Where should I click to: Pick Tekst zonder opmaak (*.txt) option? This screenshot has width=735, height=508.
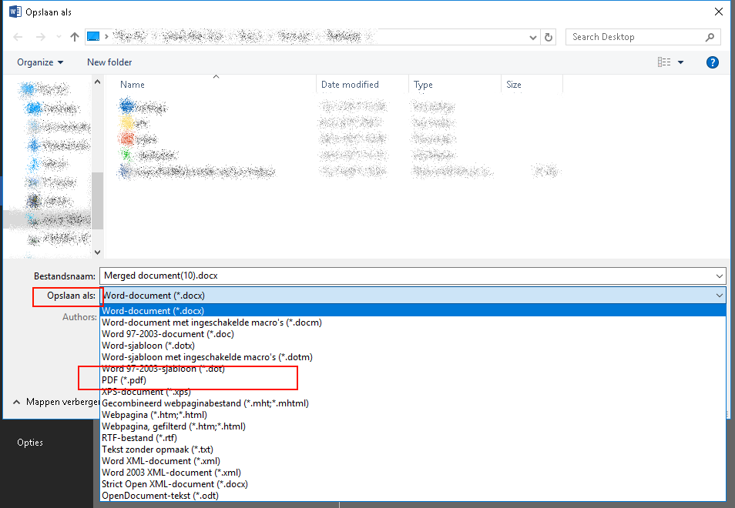157,450
